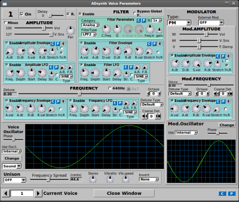This screenshot has height=202, width=239.
Task: Open the modulator Type PM dropdown
Action: (x=179, y=22)
